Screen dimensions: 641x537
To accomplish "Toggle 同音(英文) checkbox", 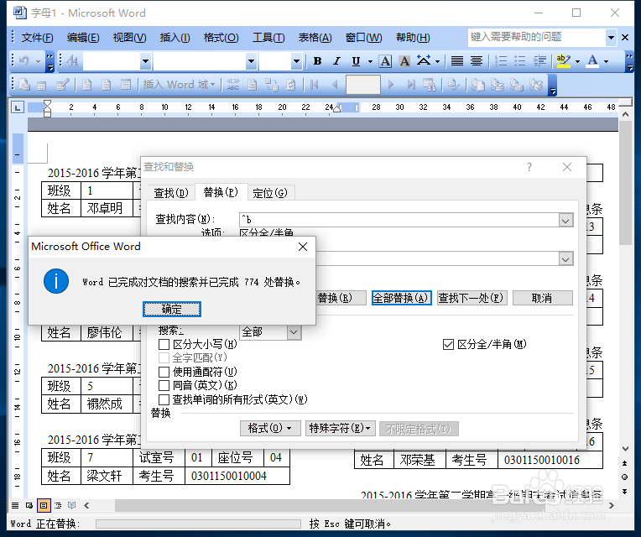I will point(164,385).
